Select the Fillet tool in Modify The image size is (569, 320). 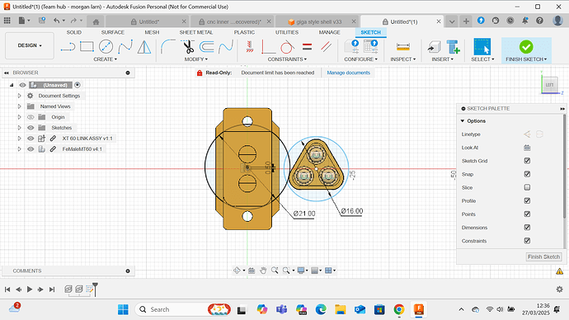[167, 47]
